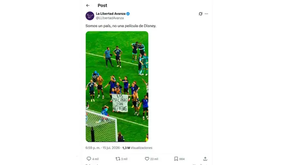This screenshot has height=165, width=294.
Task: Bookmark the post with ribbon icon
Action: pyautogui.click(x=176, y=159)
